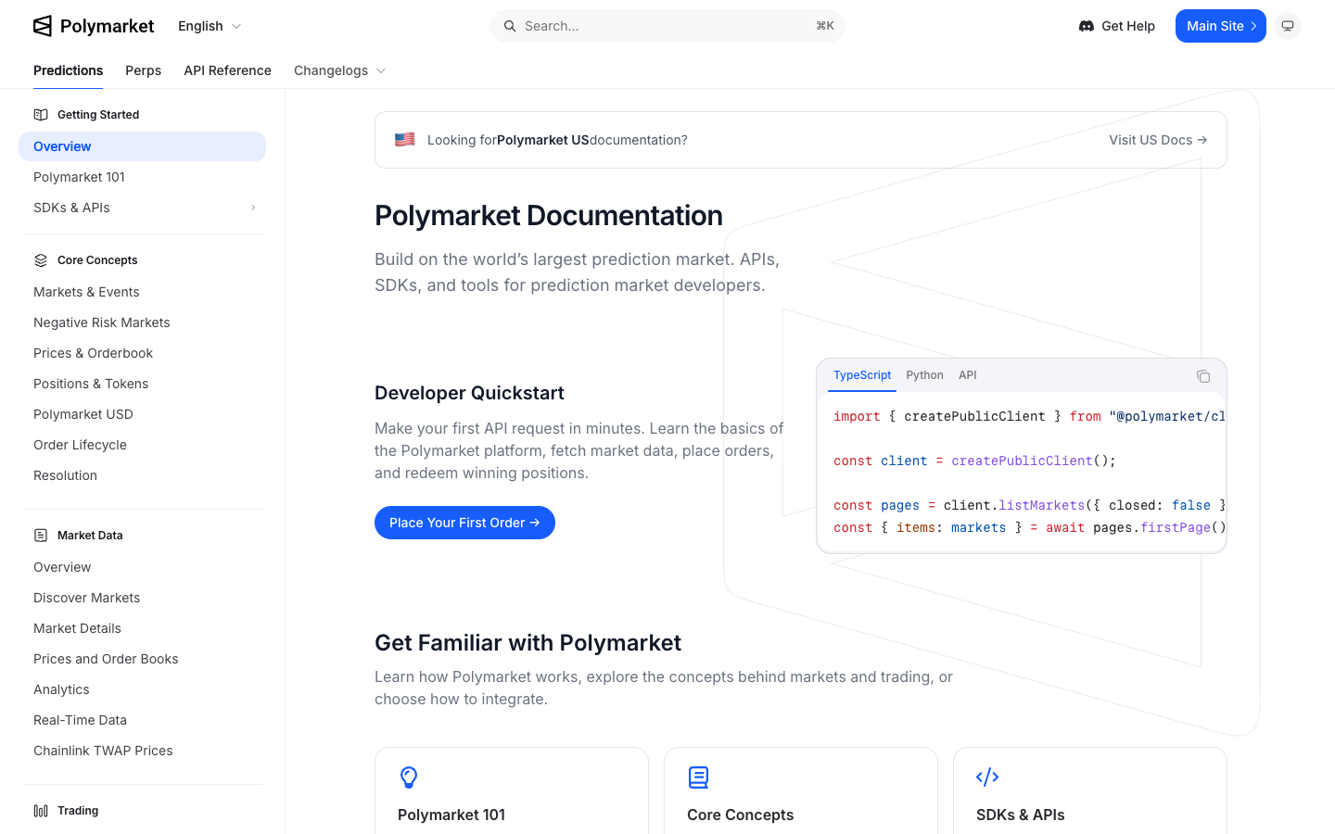This screenshot has width=1335, height=834.
Task: Open Polymarket USD page
Action: point(142,414)
